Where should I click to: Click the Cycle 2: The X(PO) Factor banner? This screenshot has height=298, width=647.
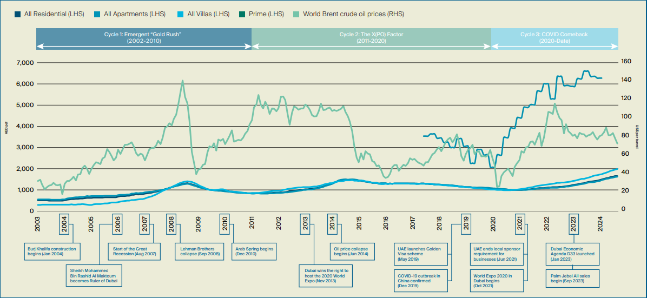point(371,39)
